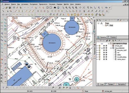Switch to the Проекты tab
This screenshot has width=129, height=93.
coord(102,37)
